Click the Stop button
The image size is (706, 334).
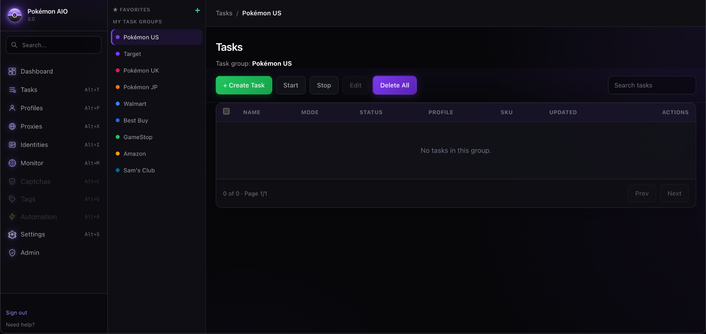click(x=324, y=85)
